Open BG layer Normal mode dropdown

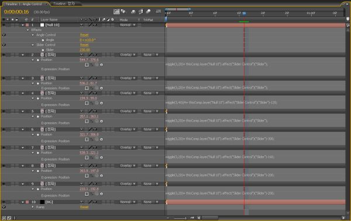[x=128, y=202]
